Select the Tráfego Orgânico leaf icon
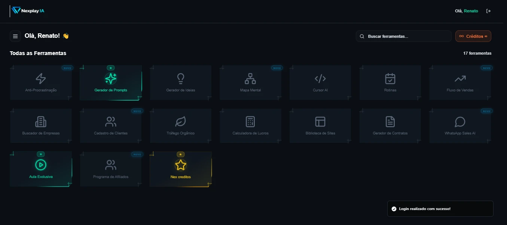507x225 pixels. [181, 122]
